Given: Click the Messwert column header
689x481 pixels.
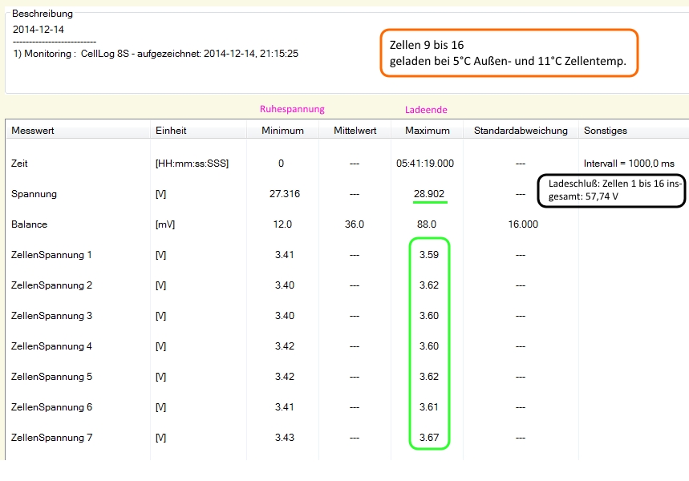Looking at the screenshot, I should [x=33, y=131].
